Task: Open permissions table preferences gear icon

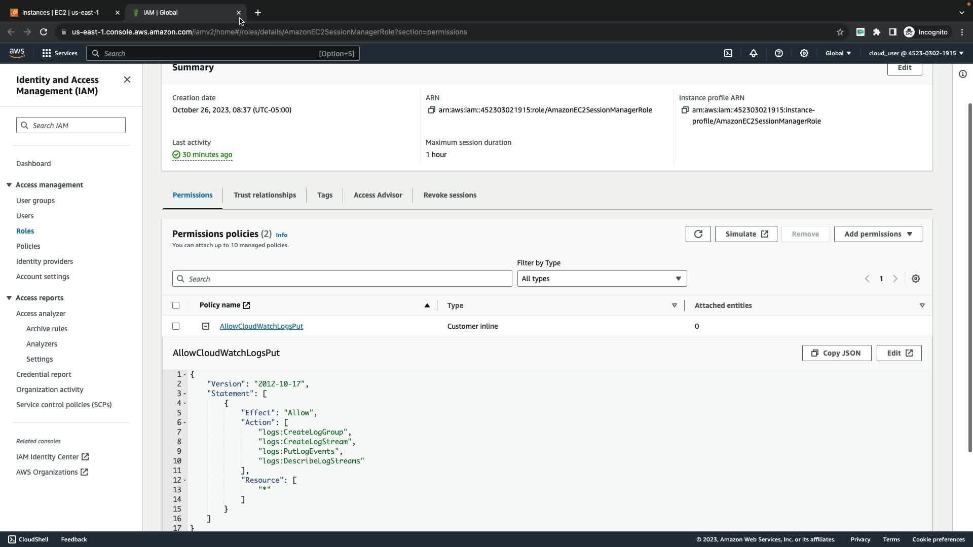Action: [x=915, y=279]
